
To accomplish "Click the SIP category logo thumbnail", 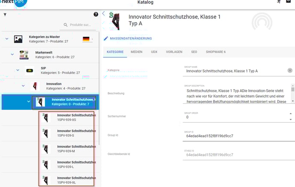I will [x=30, y=71].
